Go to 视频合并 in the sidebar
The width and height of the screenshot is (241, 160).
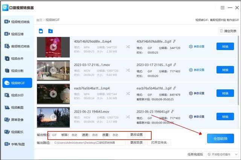(x=17, y=58)
